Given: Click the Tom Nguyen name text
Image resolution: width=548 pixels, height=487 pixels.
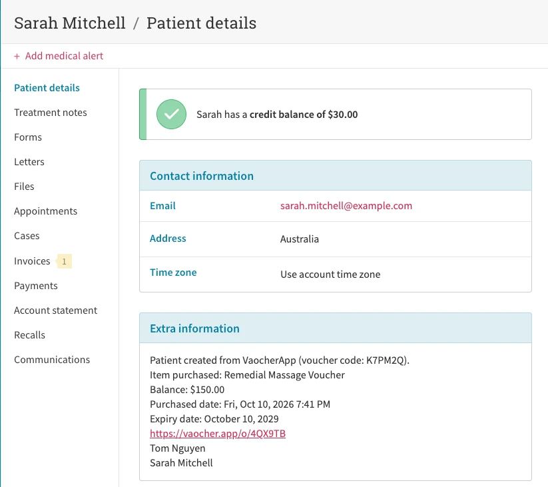Looking at the screenshot, I should coord(178,448).
